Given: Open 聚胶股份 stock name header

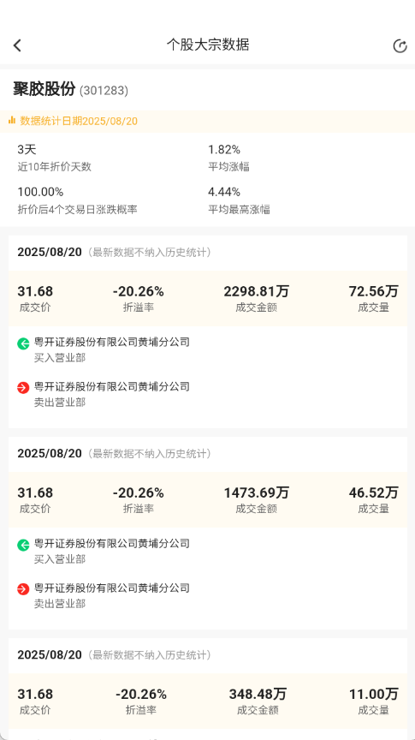Looking at the screenshot, I should click(x=44, y=89).
